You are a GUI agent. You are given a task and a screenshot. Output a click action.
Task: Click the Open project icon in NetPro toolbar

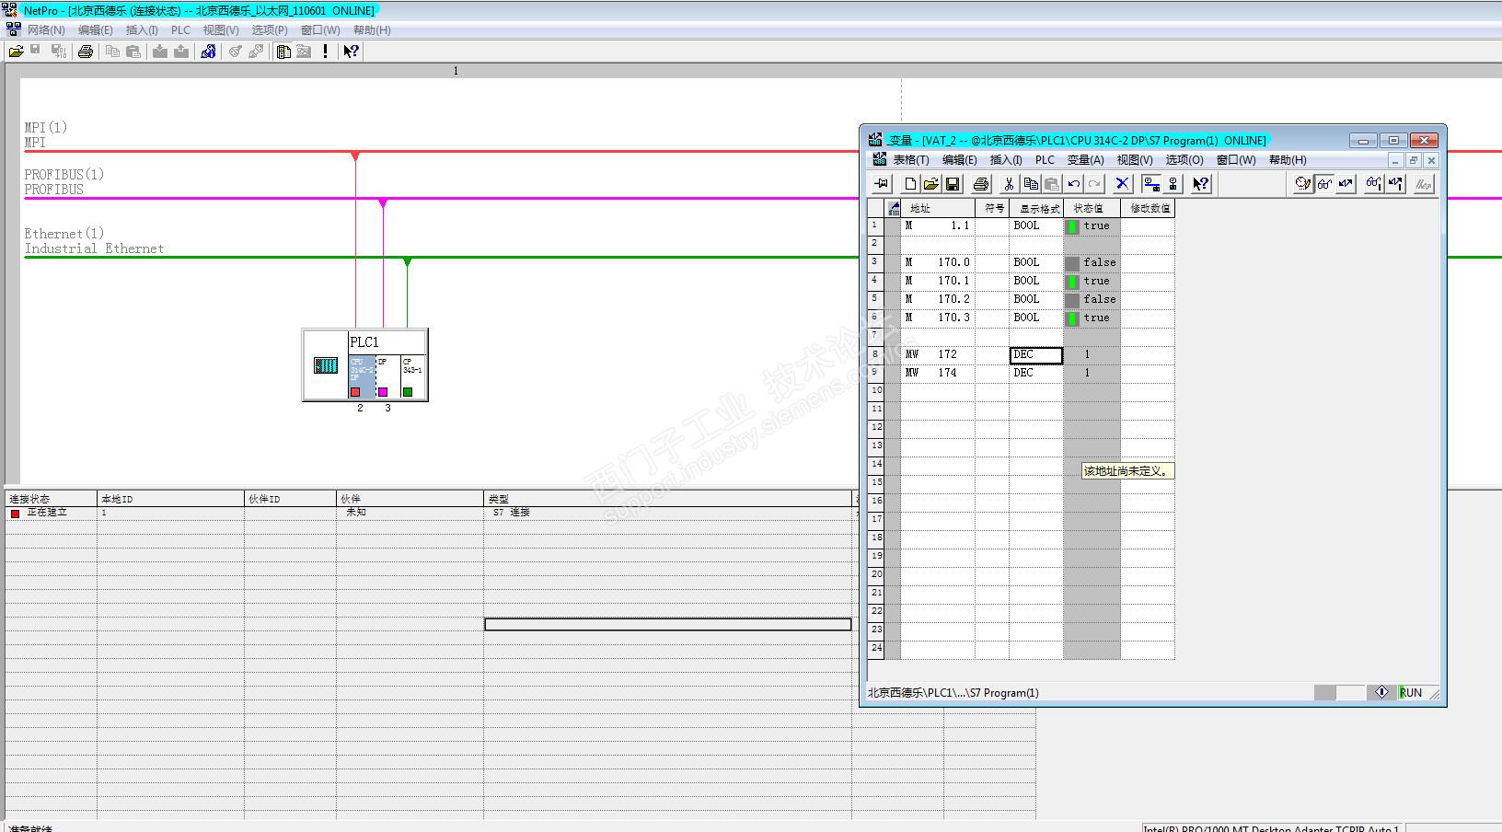coord(16,52)
